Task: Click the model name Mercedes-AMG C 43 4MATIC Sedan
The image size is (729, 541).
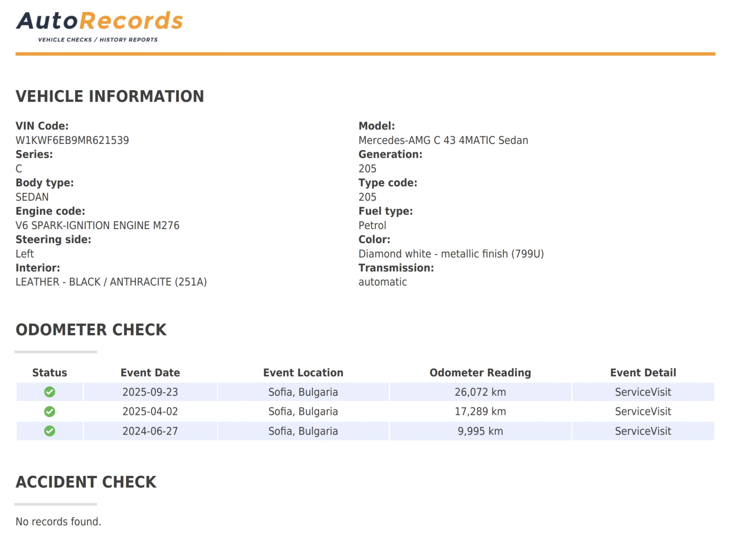Action: point(443,140)
